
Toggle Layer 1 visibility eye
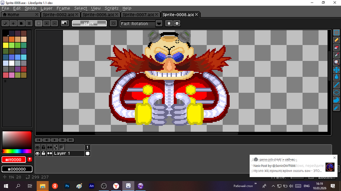38,153
